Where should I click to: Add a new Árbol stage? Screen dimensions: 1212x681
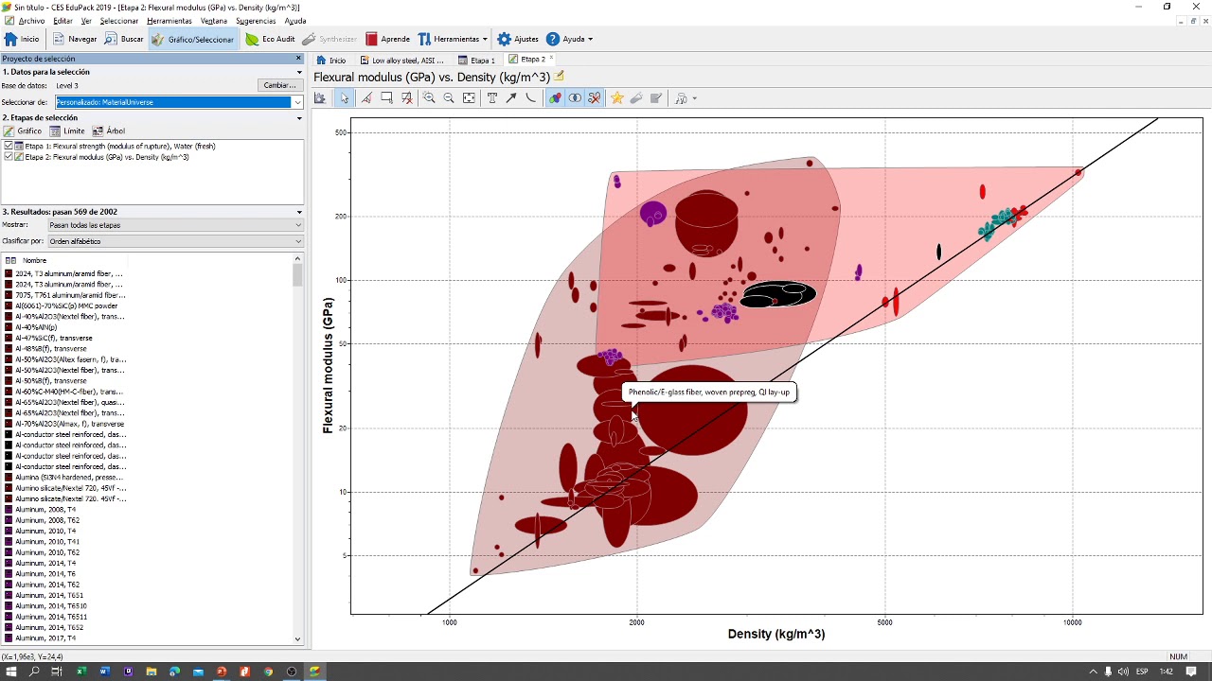(109, 131)
